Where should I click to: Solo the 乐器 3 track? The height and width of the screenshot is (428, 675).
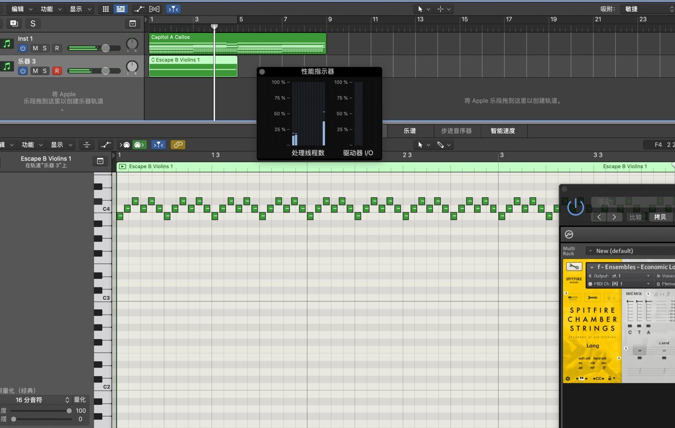45,71
